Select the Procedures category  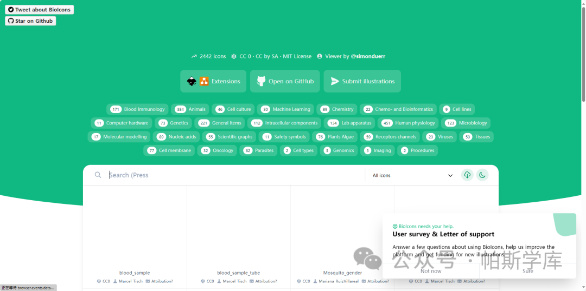point(417,150)
